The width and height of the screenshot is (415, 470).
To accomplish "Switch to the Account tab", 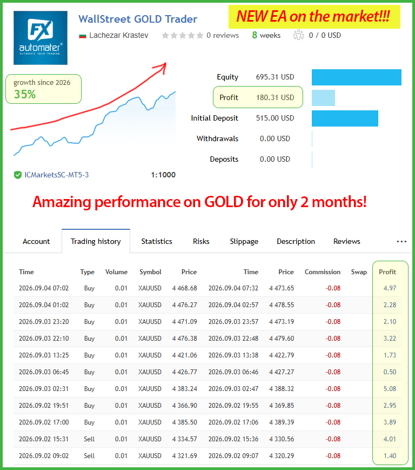I will pos(36,241).
